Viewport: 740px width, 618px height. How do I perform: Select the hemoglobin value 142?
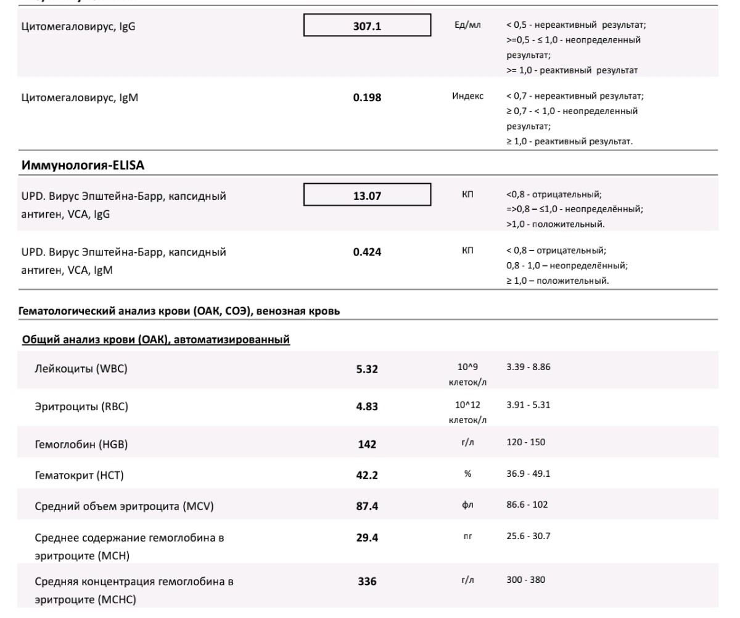point(367,445)
